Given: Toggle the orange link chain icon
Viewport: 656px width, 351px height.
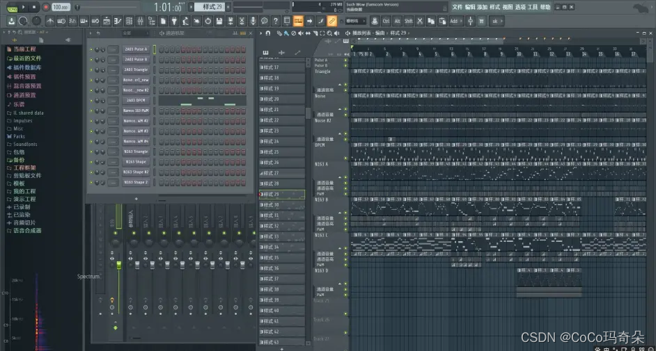Looking at the screenshot, I should (x=331, y=21).
